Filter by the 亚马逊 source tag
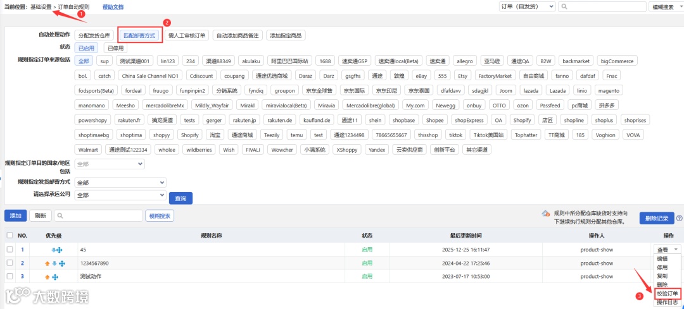684x309 pixels. 492,61
